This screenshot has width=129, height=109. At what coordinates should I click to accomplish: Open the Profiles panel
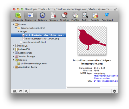75,17
